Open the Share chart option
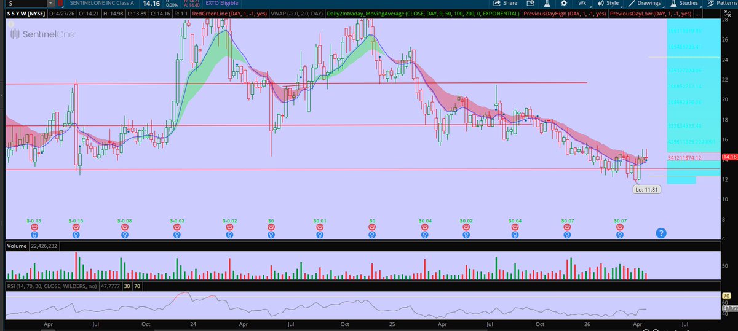738x331 pixels. click(507, 3)
